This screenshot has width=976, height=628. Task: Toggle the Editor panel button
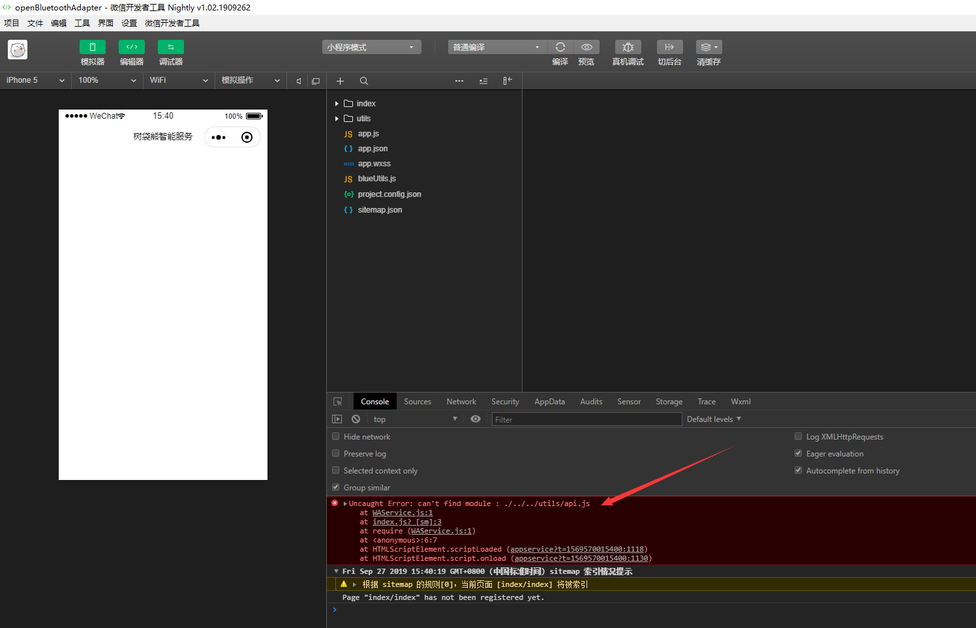(131, 47)
